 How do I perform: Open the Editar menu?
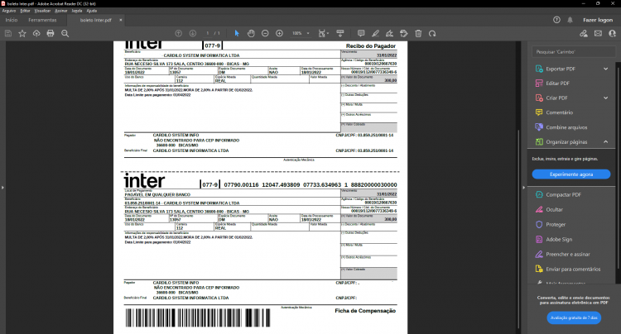click(x=25, y=11)
